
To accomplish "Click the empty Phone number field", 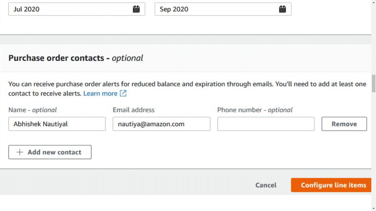I will point(266,124).
